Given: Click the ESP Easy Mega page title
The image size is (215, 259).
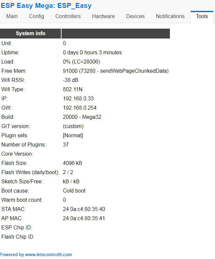Looking at the screenshot, I should [x=46, y=6].
